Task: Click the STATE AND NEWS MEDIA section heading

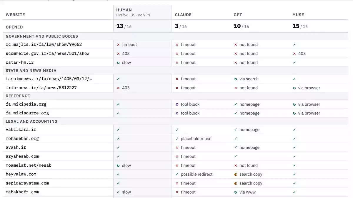Action: (31, 71)
